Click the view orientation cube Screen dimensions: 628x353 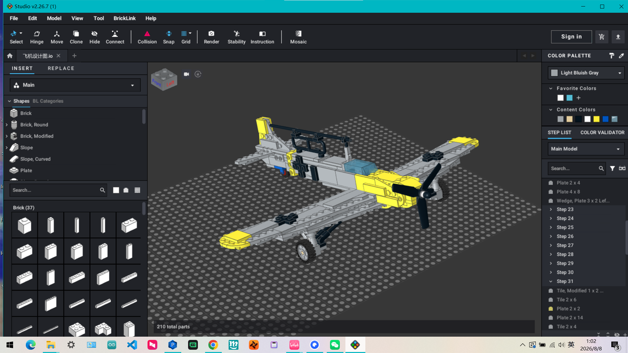(164, 79)
